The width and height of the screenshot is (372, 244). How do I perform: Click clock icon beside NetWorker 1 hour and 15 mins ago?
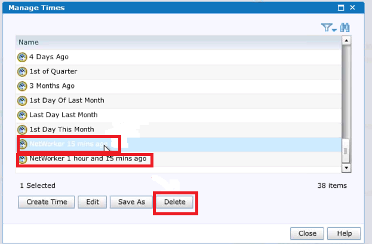click(x=23, y=158)
